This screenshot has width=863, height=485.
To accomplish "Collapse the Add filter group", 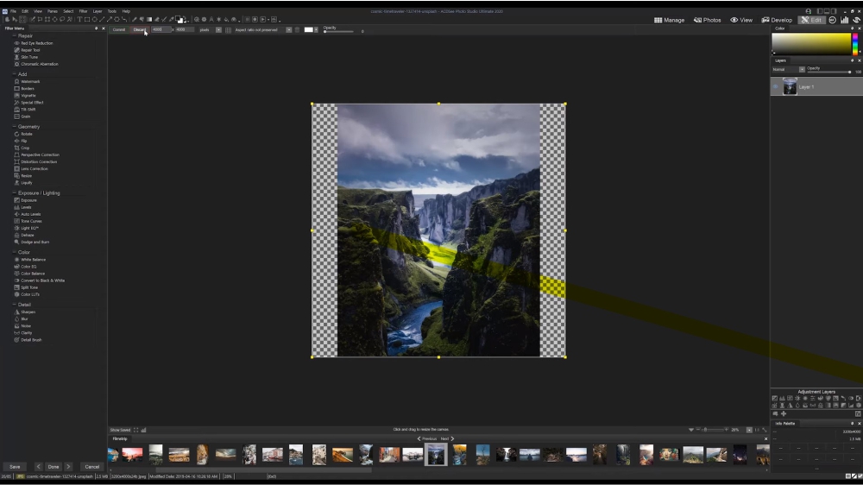I will (x=15, y=74).
